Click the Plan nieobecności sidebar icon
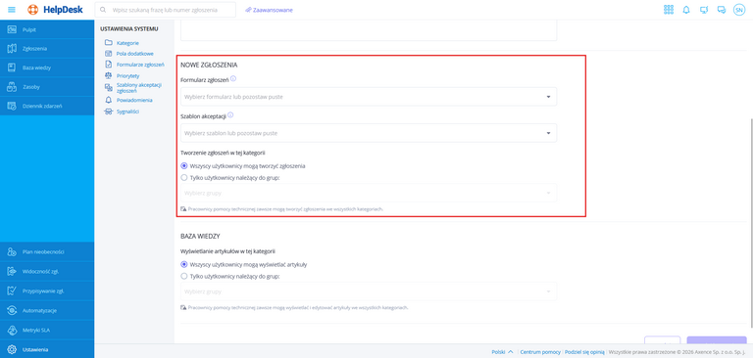This screenshot has height=358, width=753. click(x=12, y=251)
